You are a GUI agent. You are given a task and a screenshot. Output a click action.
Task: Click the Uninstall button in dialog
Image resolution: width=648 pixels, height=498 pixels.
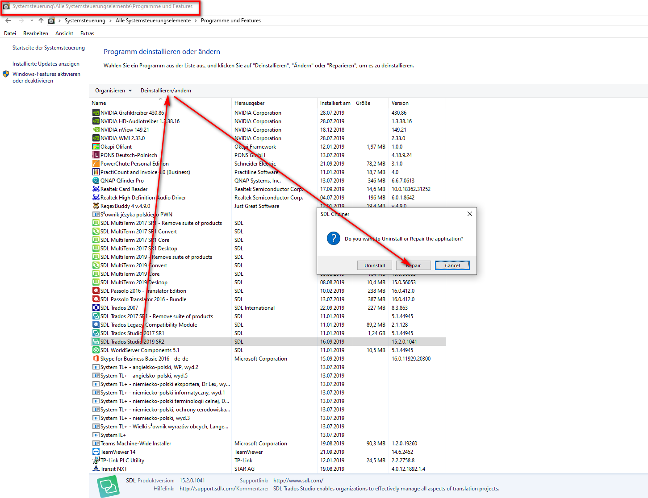click(x=375, y=266)
